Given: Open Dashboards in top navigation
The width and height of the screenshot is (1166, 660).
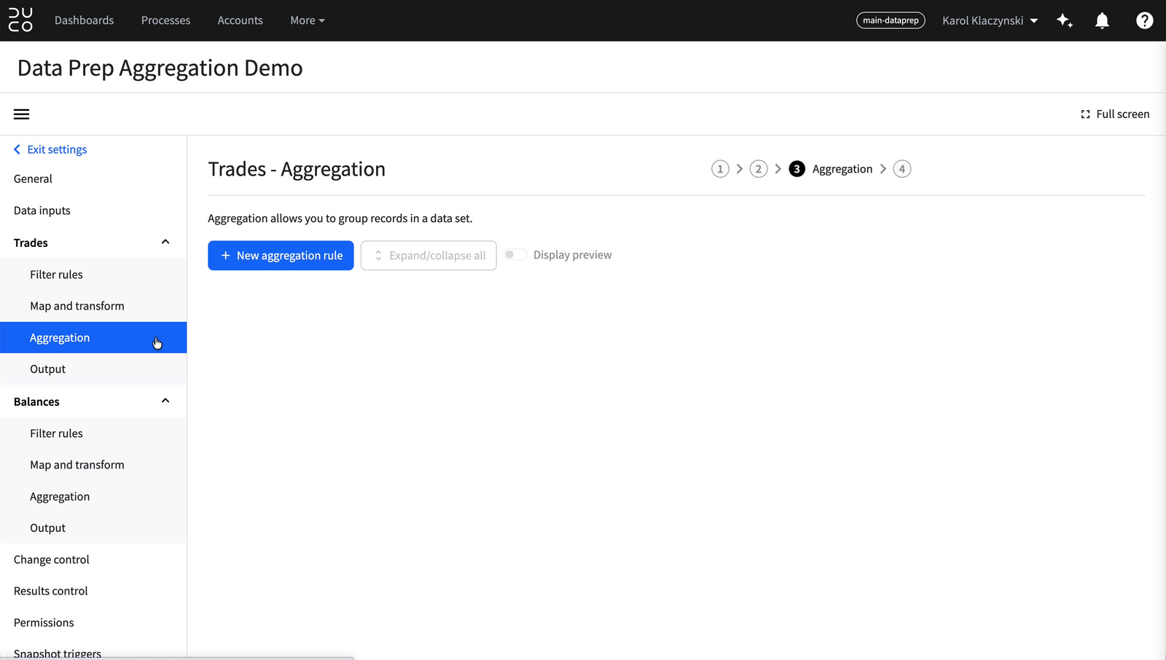Looking at the screenshot, I should tap(84, 20).
